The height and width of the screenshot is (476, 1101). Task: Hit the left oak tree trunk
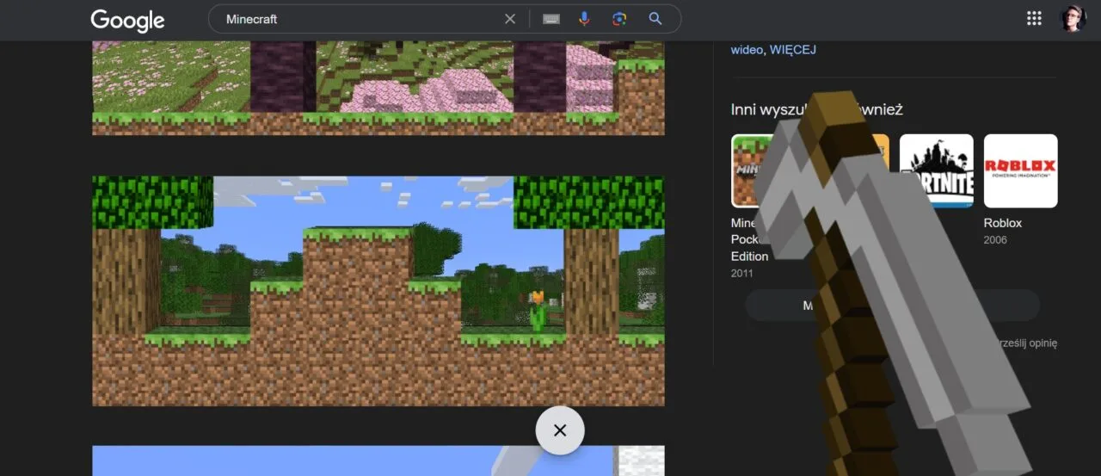pyautogui.click(x=126, y=280)
